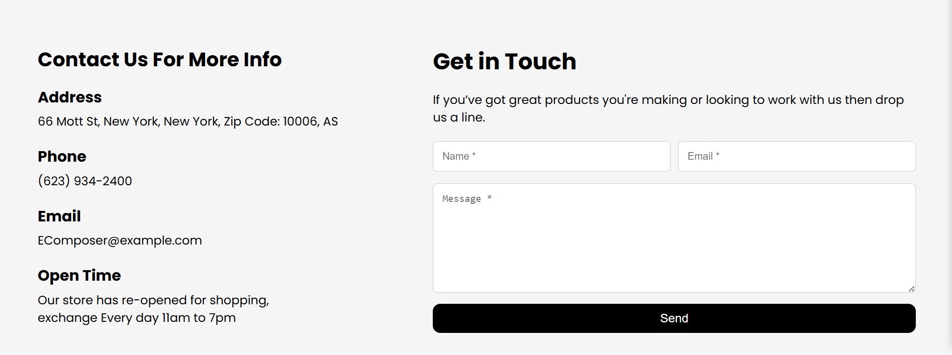
Task: Click the "us a line." text
Action: tap(459, 117)
